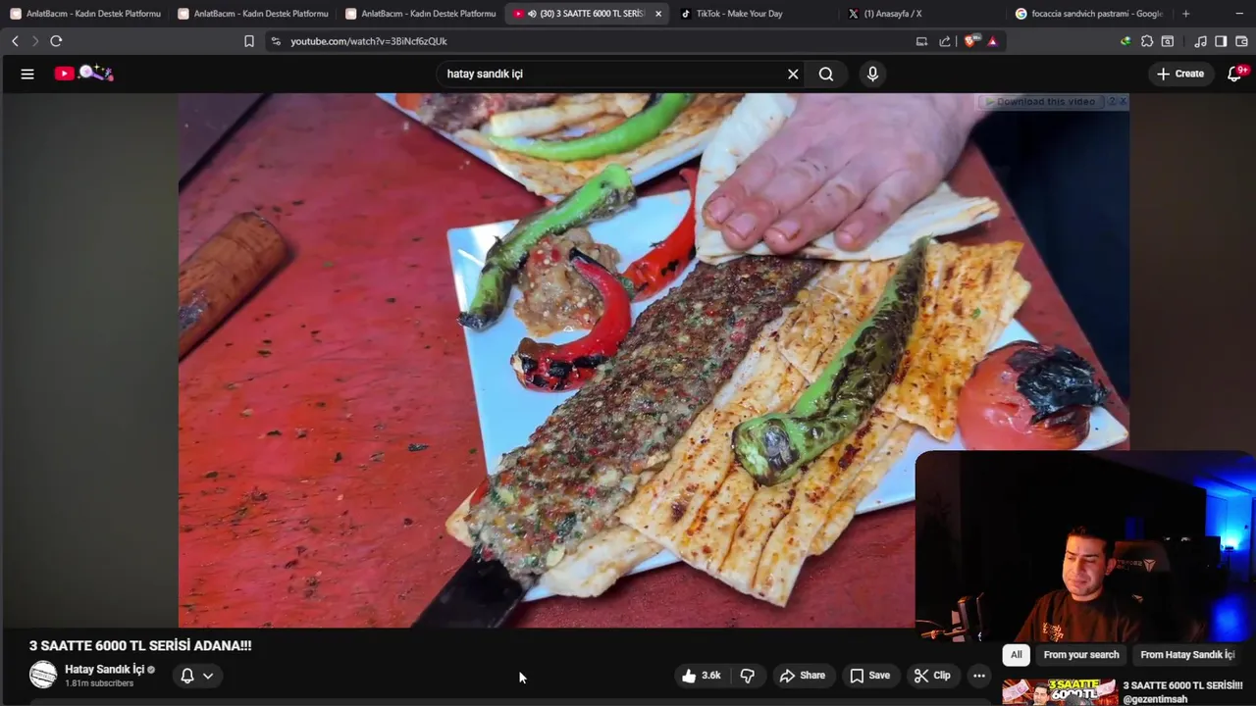Toggle the browser sidebar panel
This screenshot has width=1256, height=706.
(x=1221, y=41)
